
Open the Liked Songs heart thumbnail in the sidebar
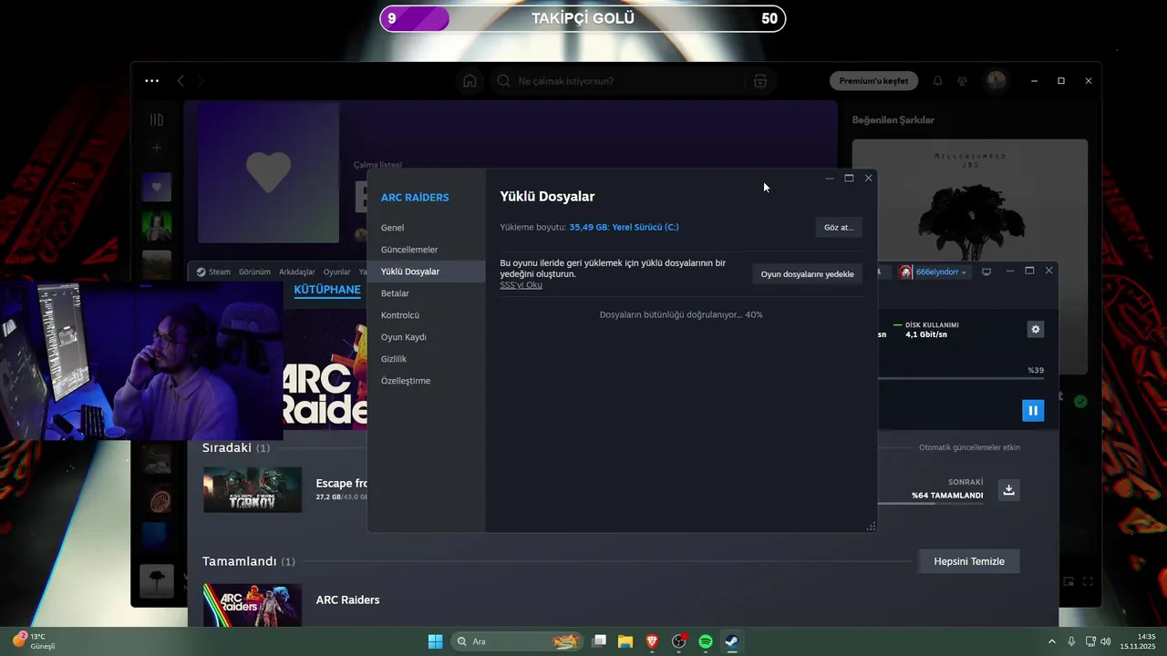point(157,188)
